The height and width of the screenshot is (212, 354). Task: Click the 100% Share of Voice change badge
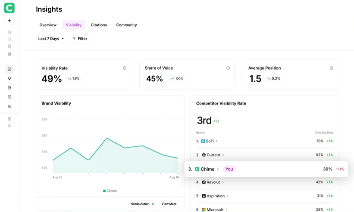pyautogui.click(x=177, y=79)
